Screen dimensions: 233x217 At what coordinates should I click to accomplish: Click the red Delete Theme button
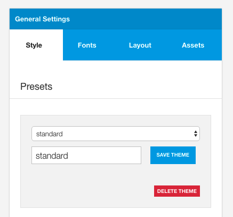177,191
